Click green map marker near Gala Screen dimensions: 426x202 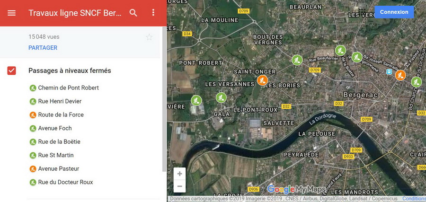(x=221, y=97)
